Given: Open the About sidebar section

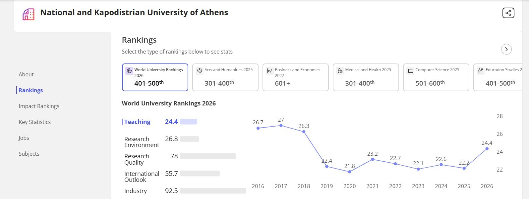Looking at the screenshot, I should (26, 74).
